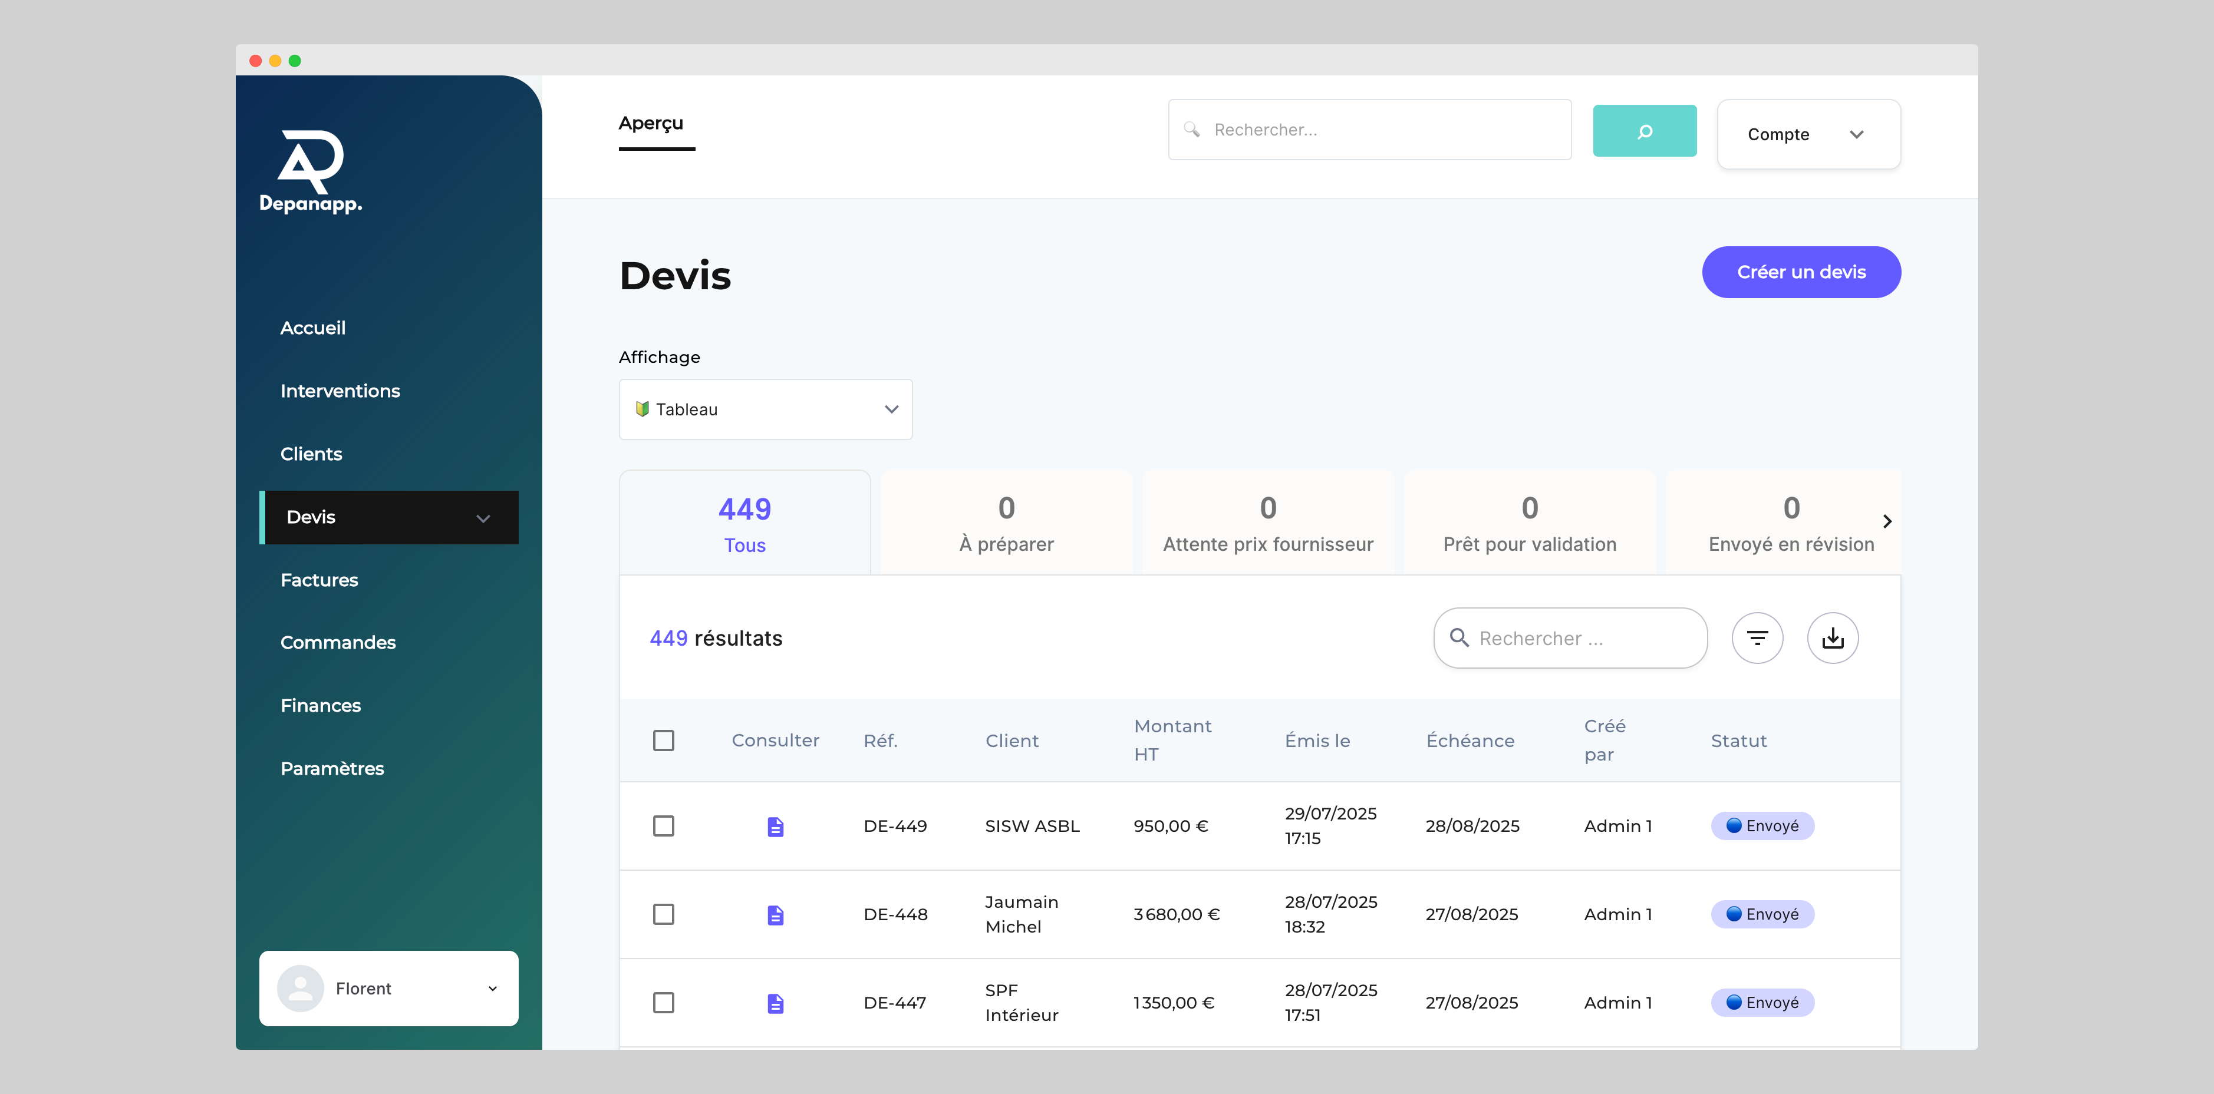2214x1094 pixels.
Task: Click the teal search submit button
Action: point(1644,131)
